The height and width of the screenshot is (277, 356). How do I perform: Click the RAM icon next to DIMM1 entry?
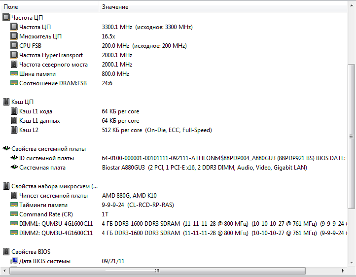click(x=14, y=224)
